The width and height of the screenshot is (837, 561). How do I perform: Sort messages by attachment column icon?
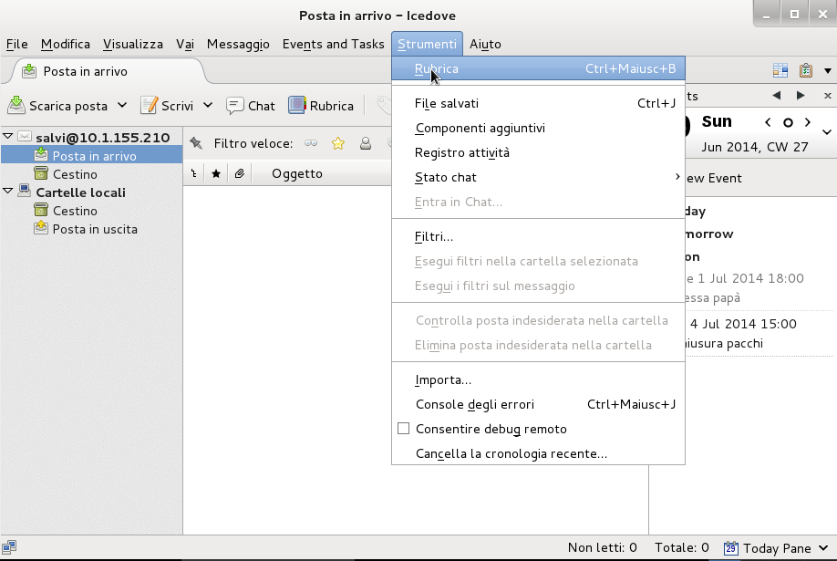click(239, 173)
